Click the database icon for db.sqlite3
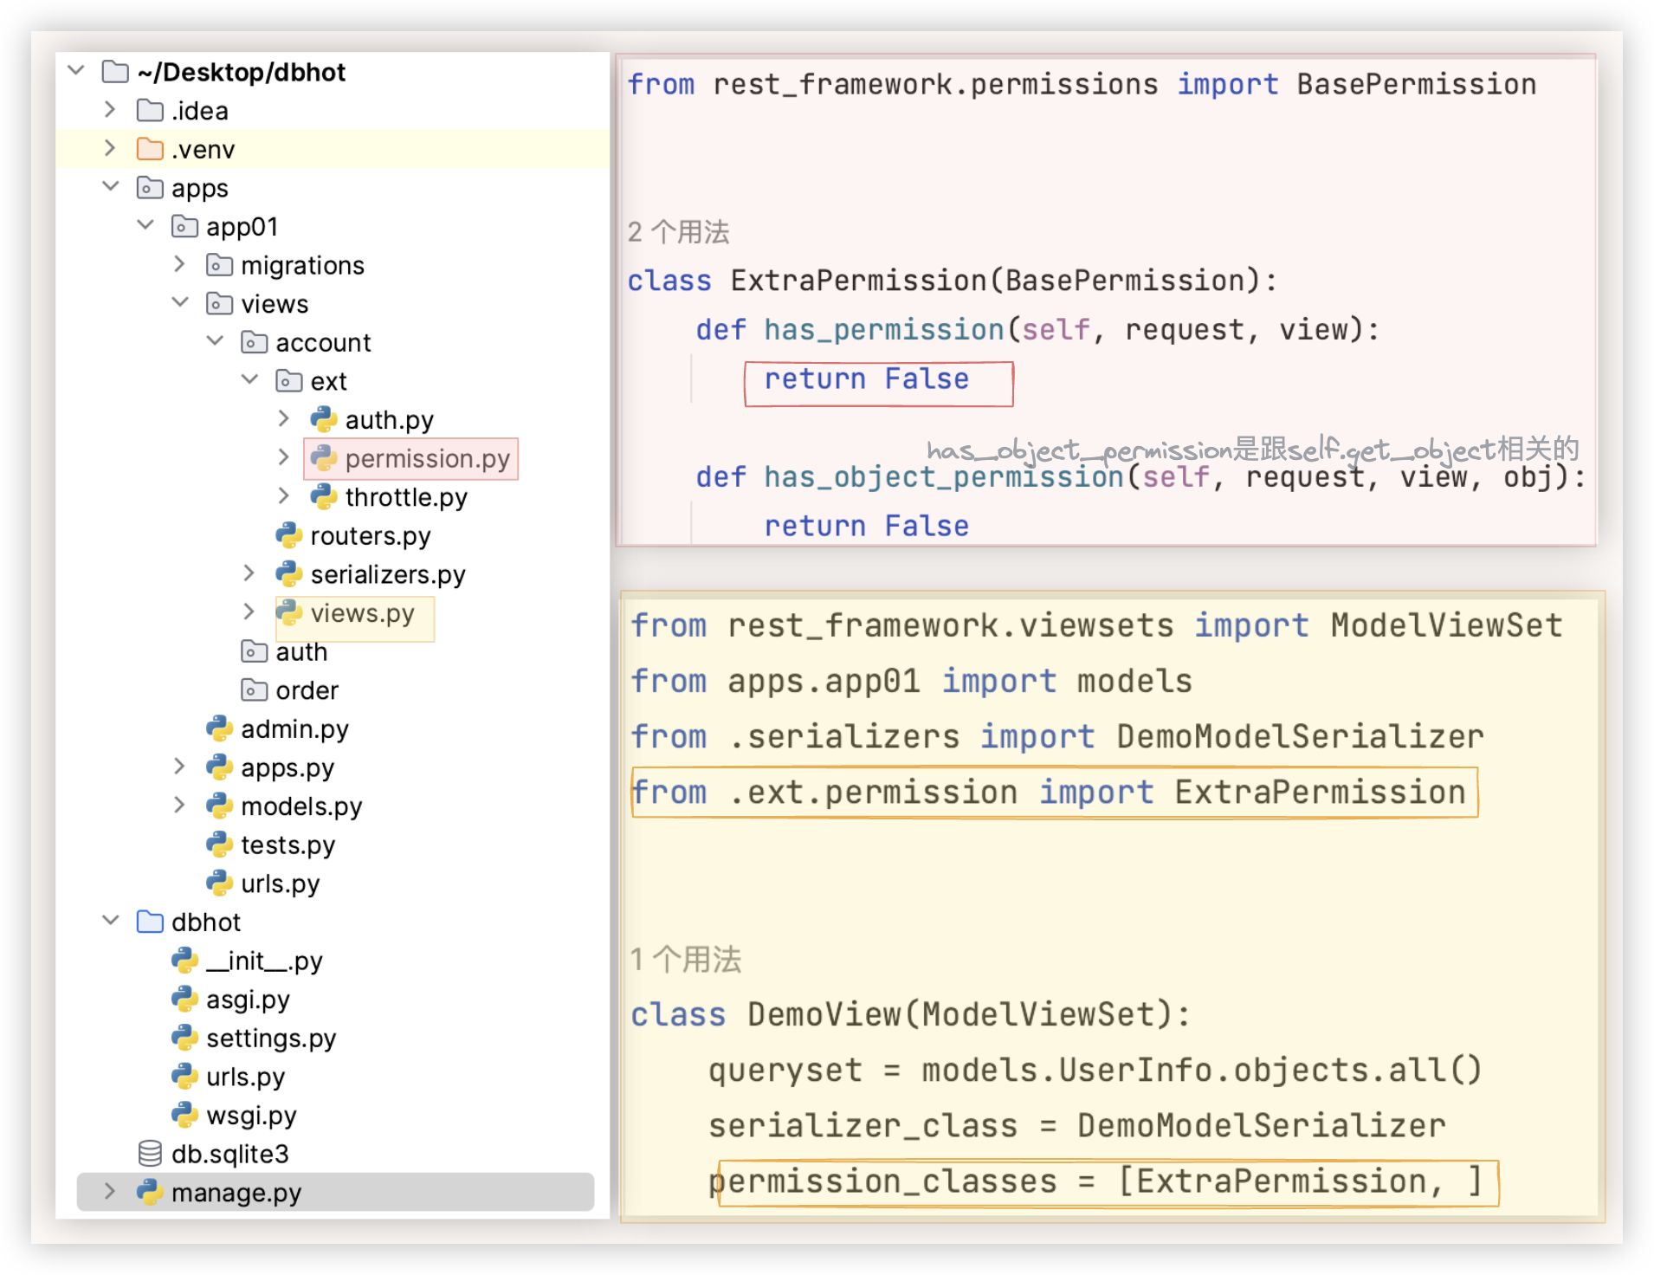Screen dimensions: 1654x1275 150,1154
